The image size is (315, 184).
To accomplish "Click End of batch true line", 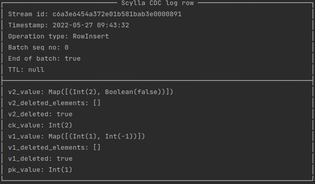I will click(x=44, y=59).
